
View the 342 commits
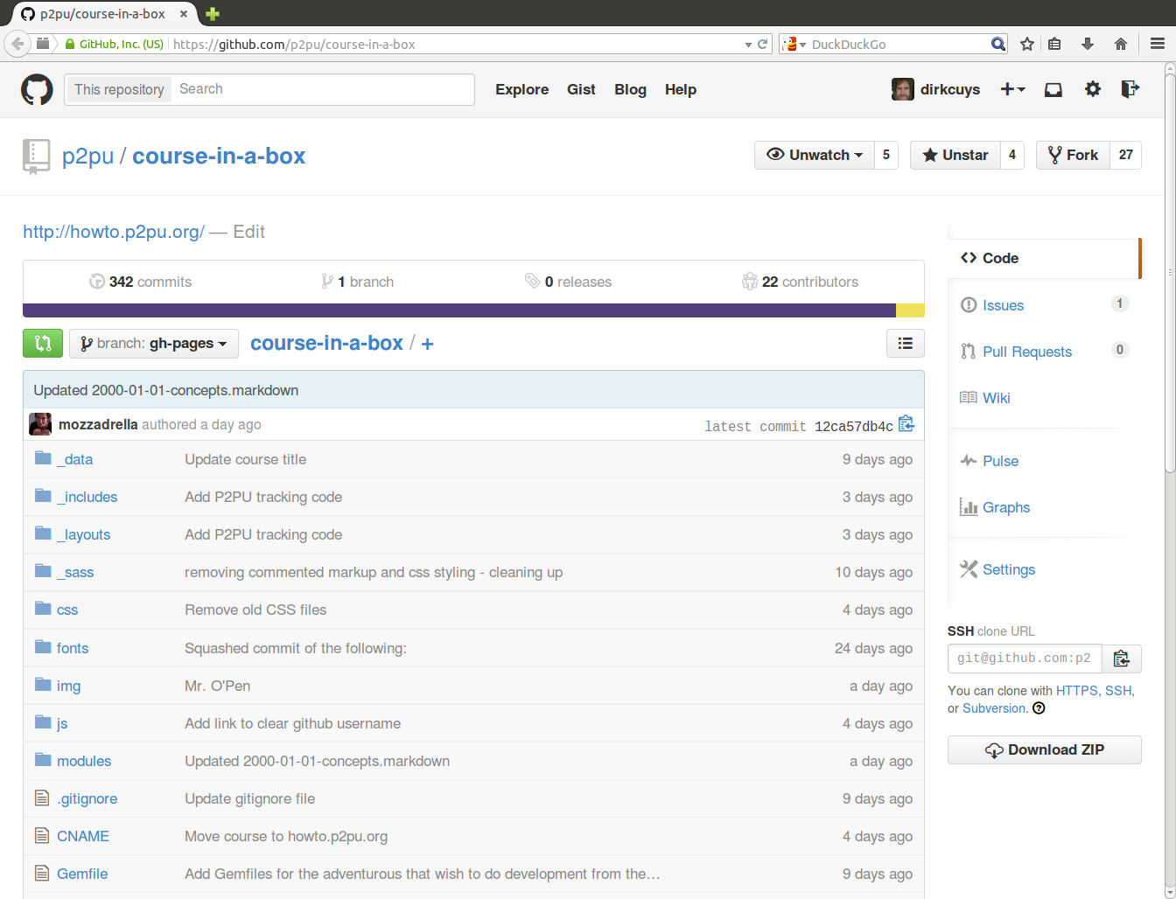[140, 282]
